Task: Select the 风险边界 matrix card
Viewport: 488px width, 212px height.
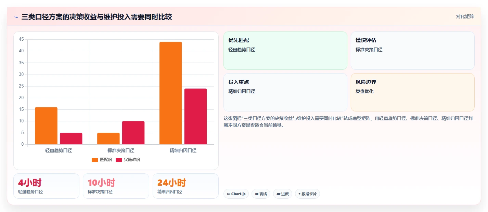Action: [x=413, y=92]
